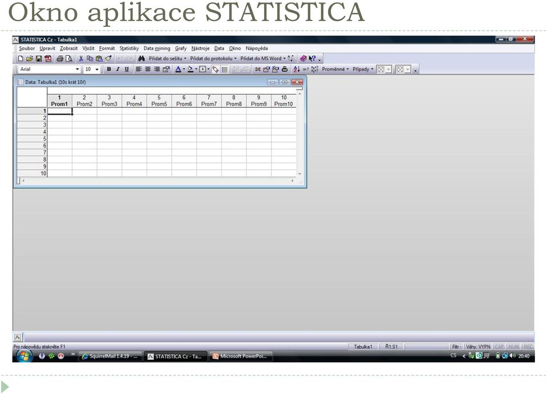The width and height of the screenshot is (547, 394).
Task: Switch to Microsoft PowerPoint taskbar button
Action: pyautogui.click(x=241, y=356)
